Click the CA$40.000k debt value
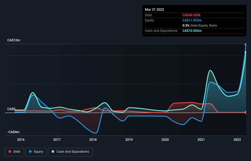Image resolution: width=251 pixels, height=161 pixels. click(x=191, y=15)
